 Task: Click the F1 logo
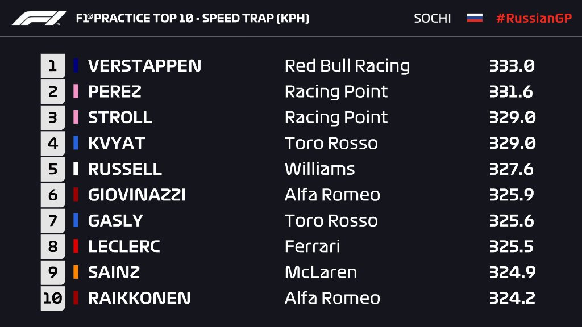[x=39, y=18]
